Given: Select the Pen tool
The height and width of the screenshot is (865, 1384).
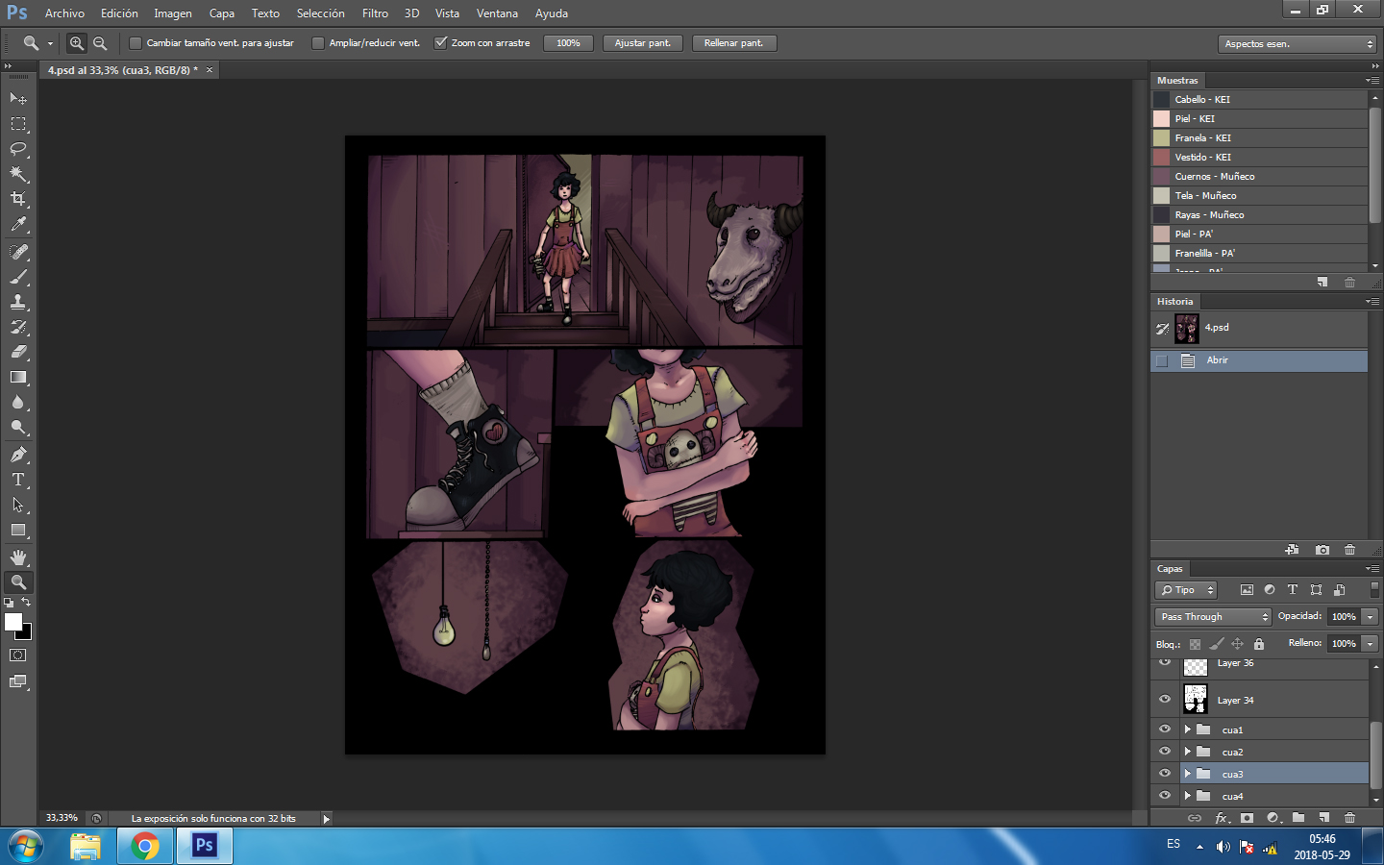Looking at the screenshot, I should tap(18, 455).
